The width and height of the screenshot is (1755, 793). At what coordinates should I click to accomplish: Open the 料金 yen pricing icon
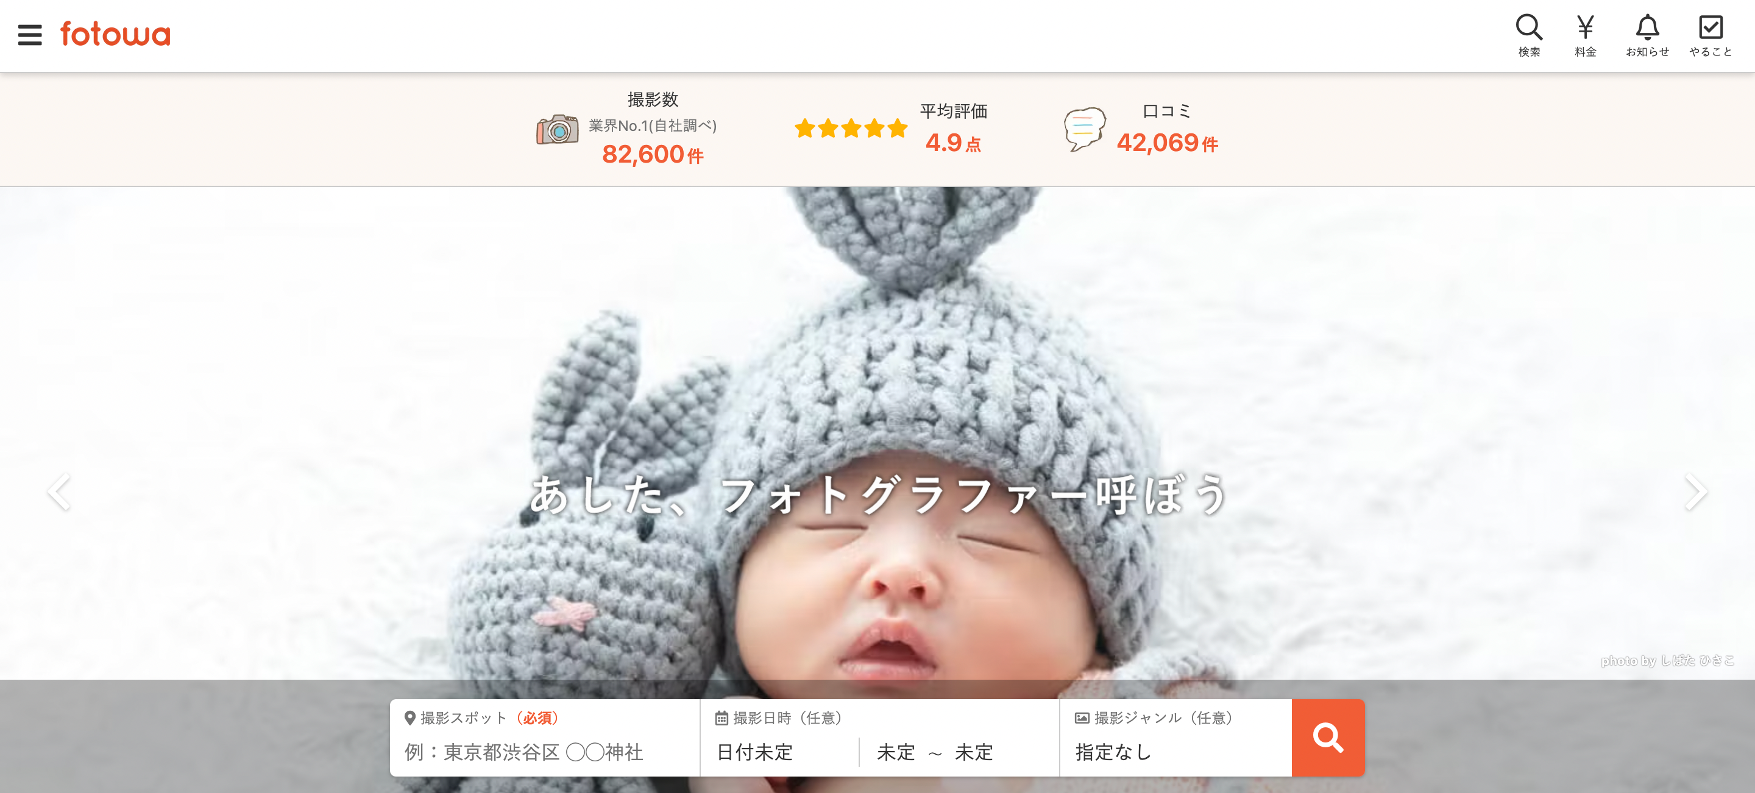(x=1586, y=35)
